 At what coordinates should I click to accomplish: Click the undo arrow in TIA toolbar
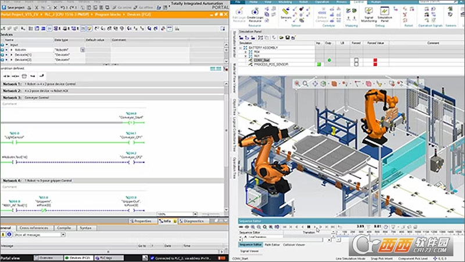[62, 8]
